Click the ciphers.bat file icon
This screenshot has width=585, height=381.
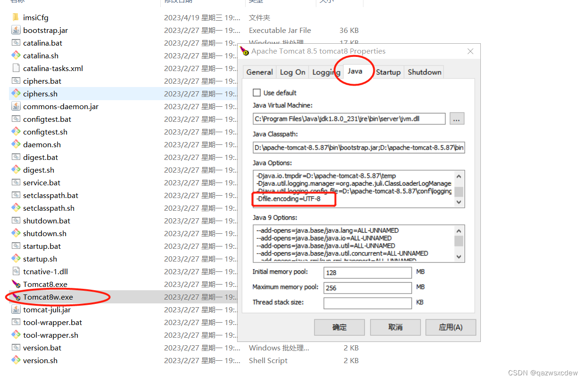tap(16, 81)
